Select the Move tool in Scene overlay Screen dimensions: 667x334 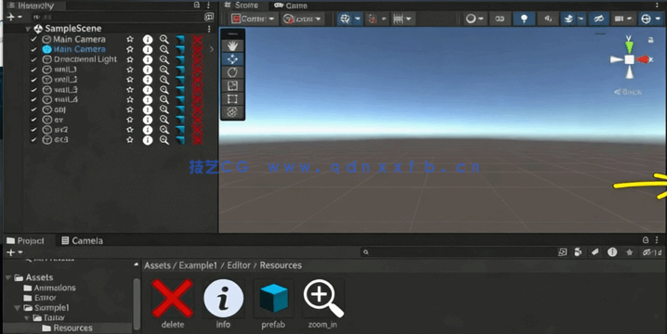[x=232, y=58]
